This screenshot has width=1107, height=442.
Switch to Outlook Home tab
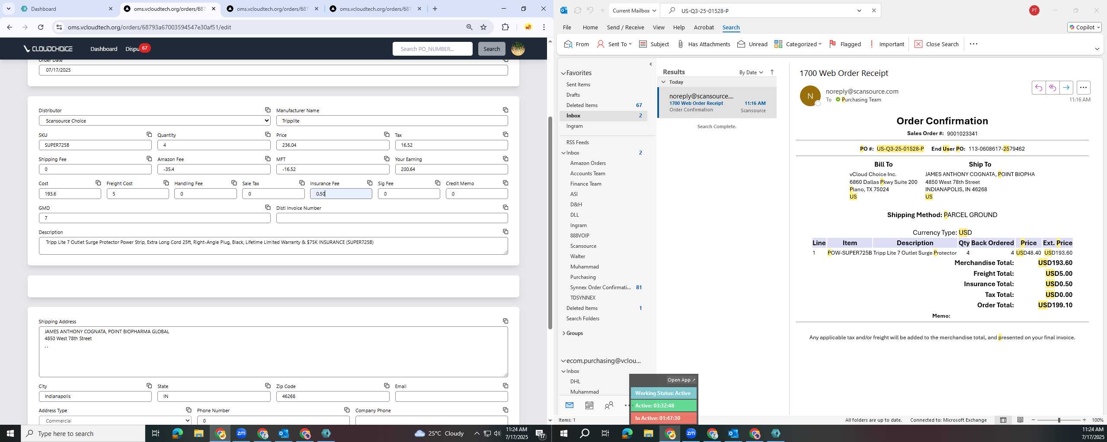590,27
